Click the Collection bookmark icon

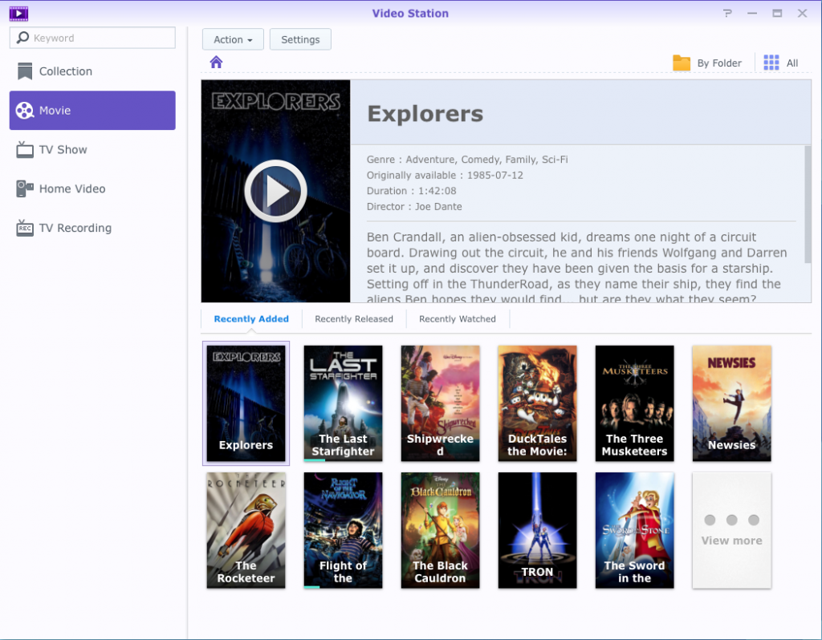(25, 71)
